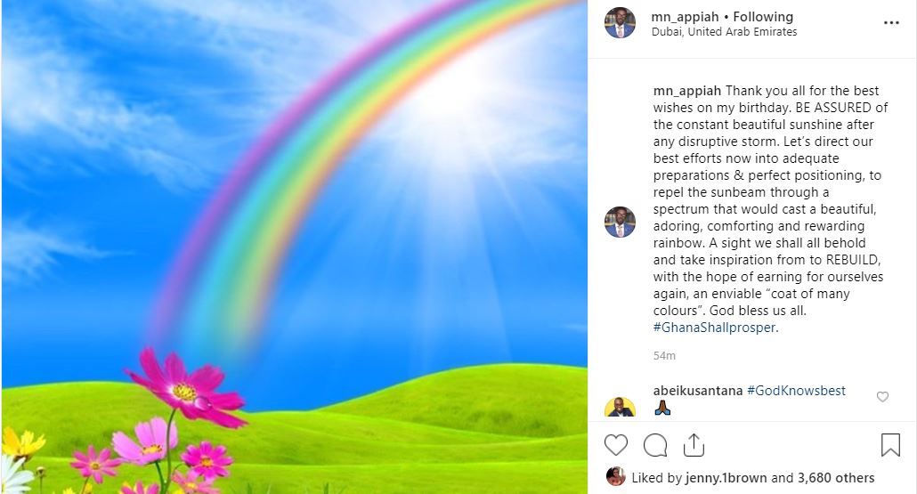
Task: Open abeikusantana's username in comments
Action: 698,391
